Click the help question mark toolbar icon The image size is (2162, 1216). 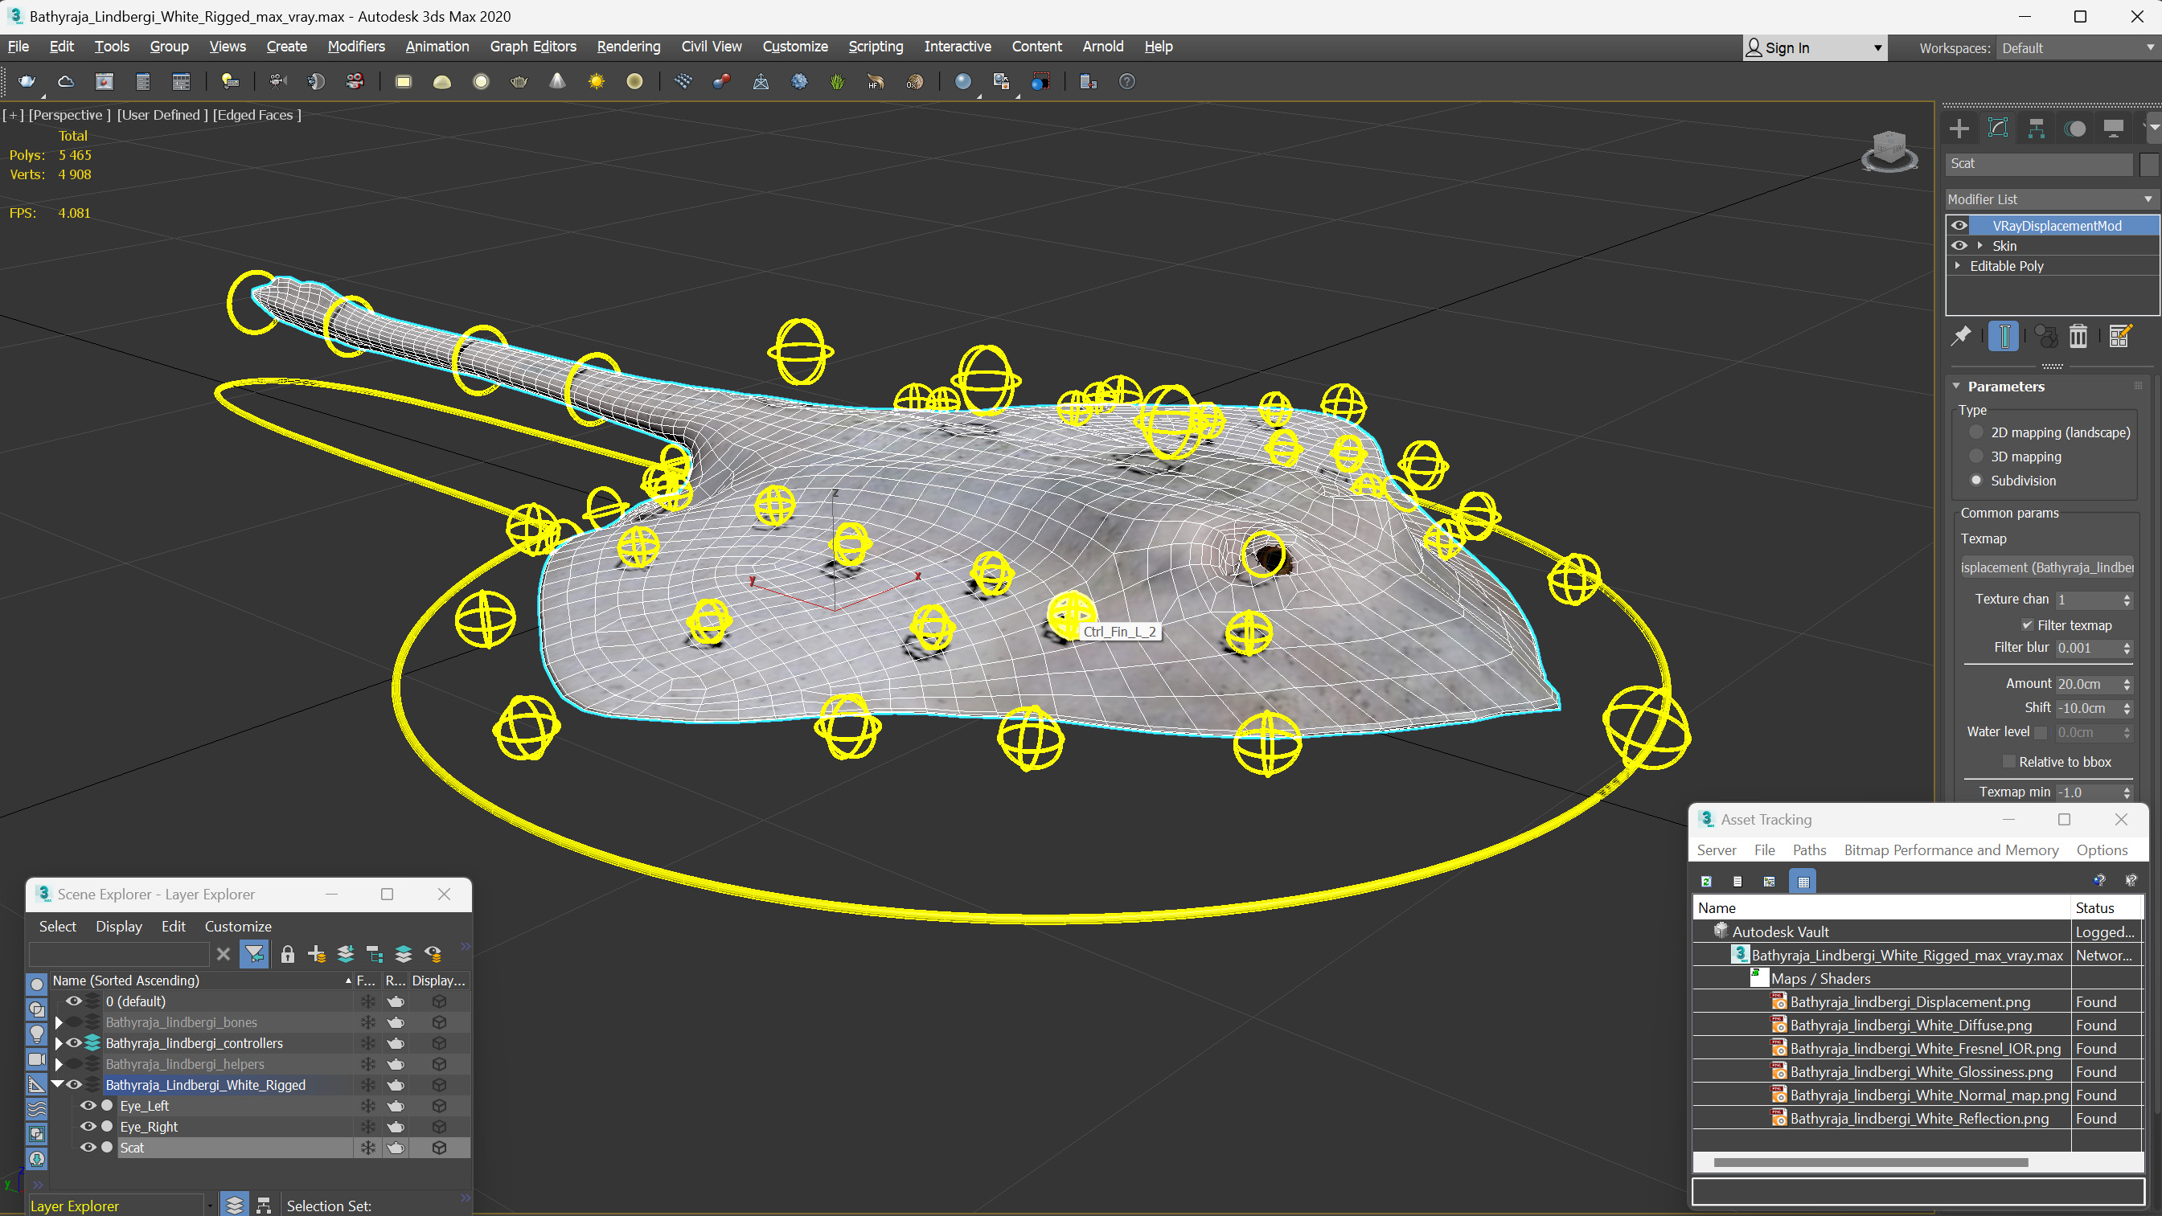click(x=1127, y=81)
